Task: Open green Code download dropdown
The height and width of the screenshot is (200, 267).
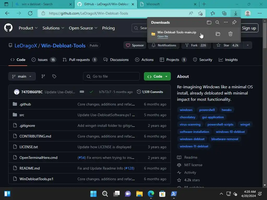Action: coord(157,76)
